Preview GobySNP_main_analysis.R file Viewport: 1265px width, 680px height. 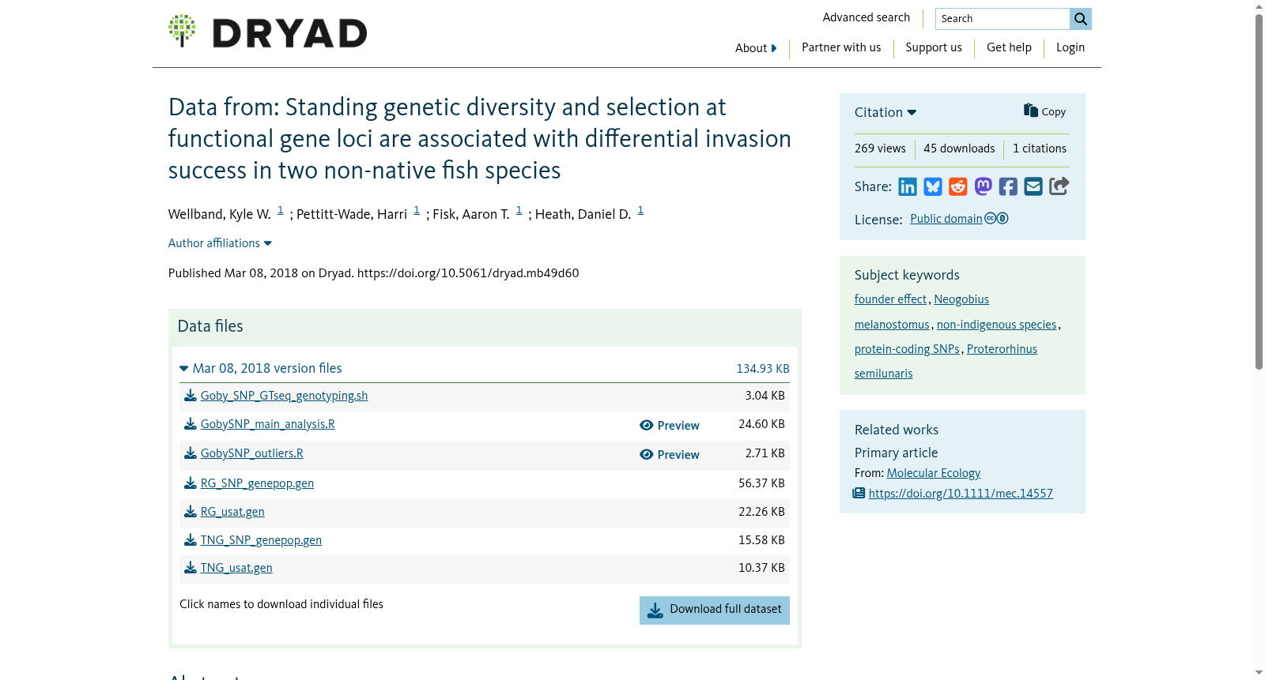[x=670, y=426]
